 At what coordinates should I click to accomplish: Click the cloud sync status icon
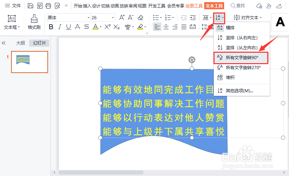(x=259, y=6)
